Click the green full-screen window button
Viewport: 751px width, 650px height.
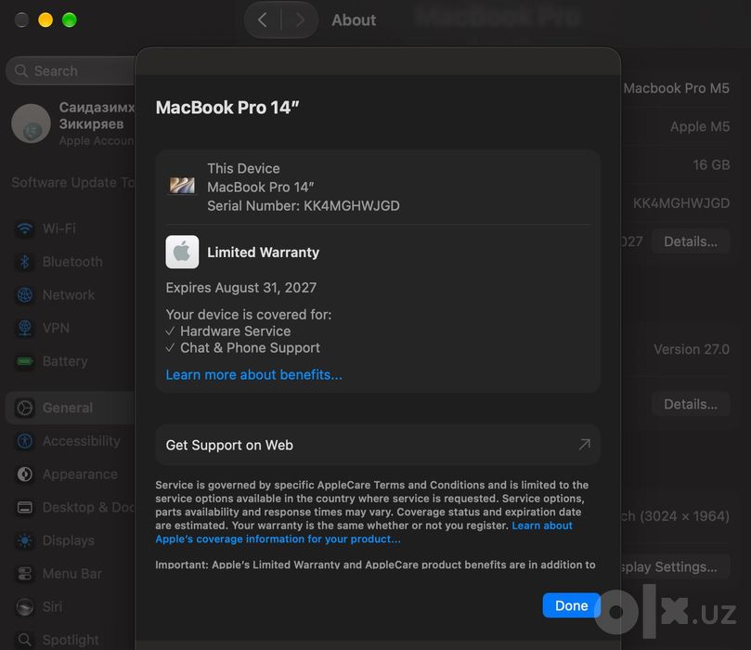tap(70, 20)
